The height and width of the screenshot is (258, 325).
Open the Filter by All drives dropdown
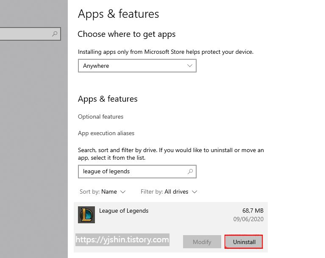point(169,191)
